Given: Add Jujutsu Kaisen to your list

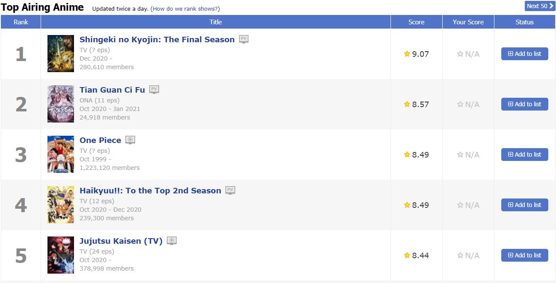Looking at the screenshot, I should (524, 255).
